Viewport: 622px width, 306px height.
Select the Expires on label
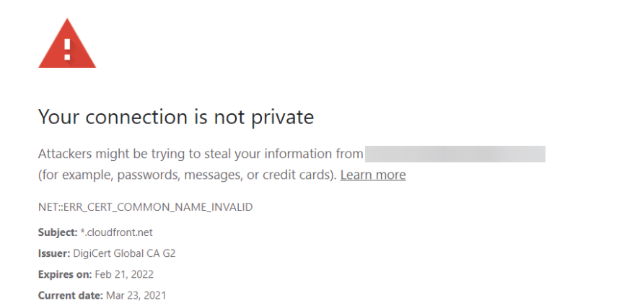coord(65,274)
